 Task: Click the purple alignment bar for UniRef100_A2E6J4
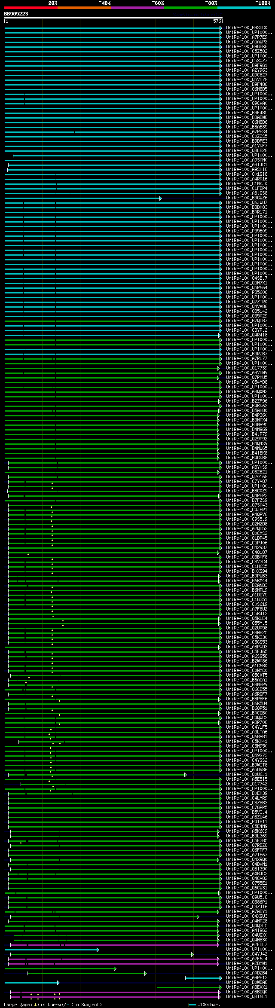pyautogui.click(x=114, y=959)
